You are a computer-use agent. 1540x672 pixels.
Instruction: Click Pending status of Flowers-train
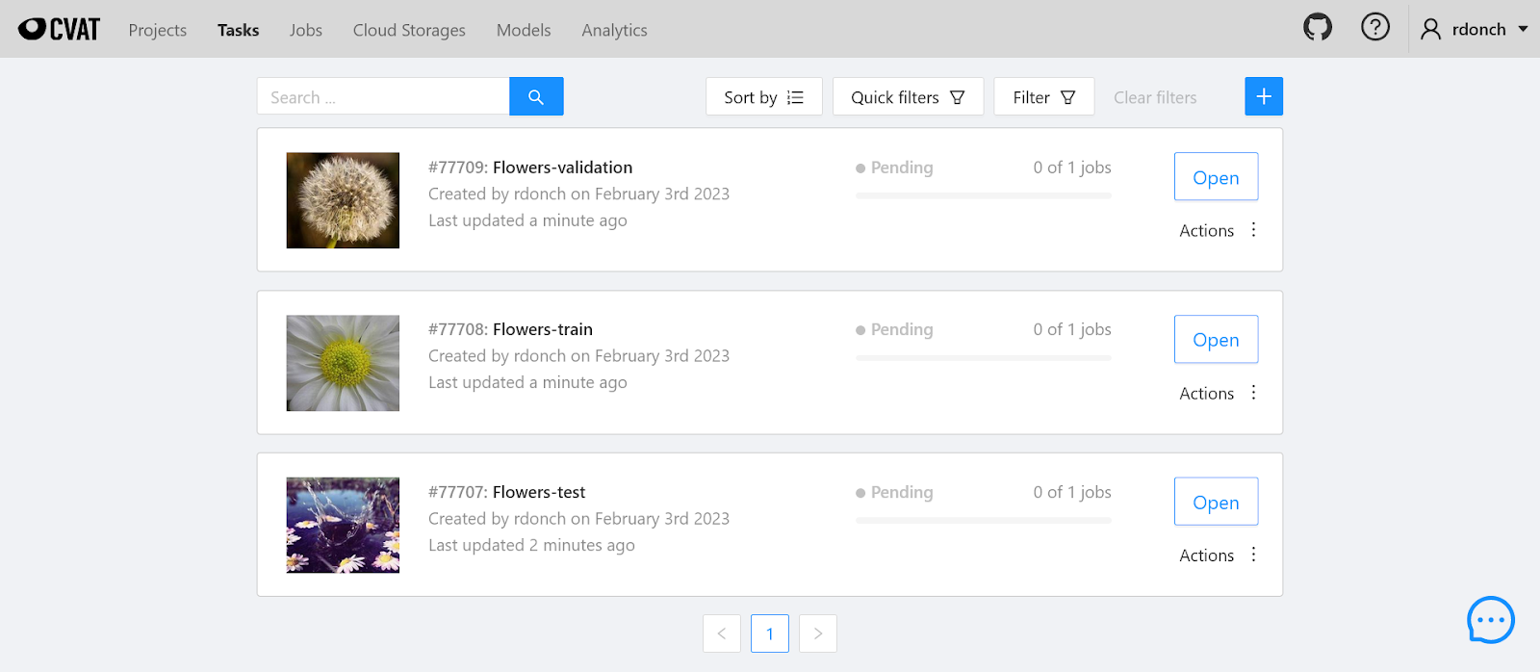coord(894,329)
